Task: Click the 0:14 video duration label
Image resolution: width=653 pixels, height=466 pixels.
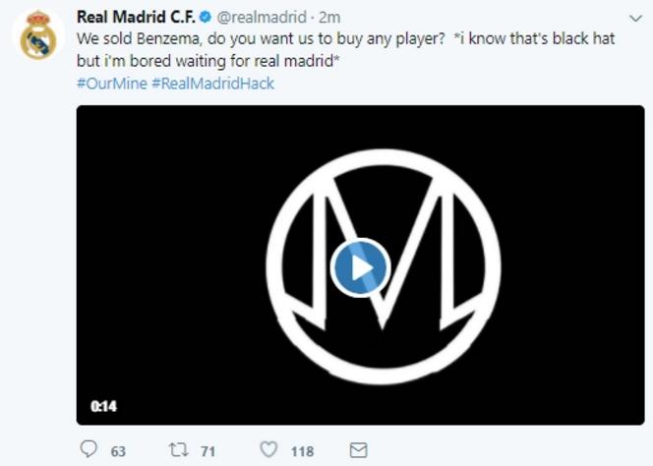Action: pos(103,406)
